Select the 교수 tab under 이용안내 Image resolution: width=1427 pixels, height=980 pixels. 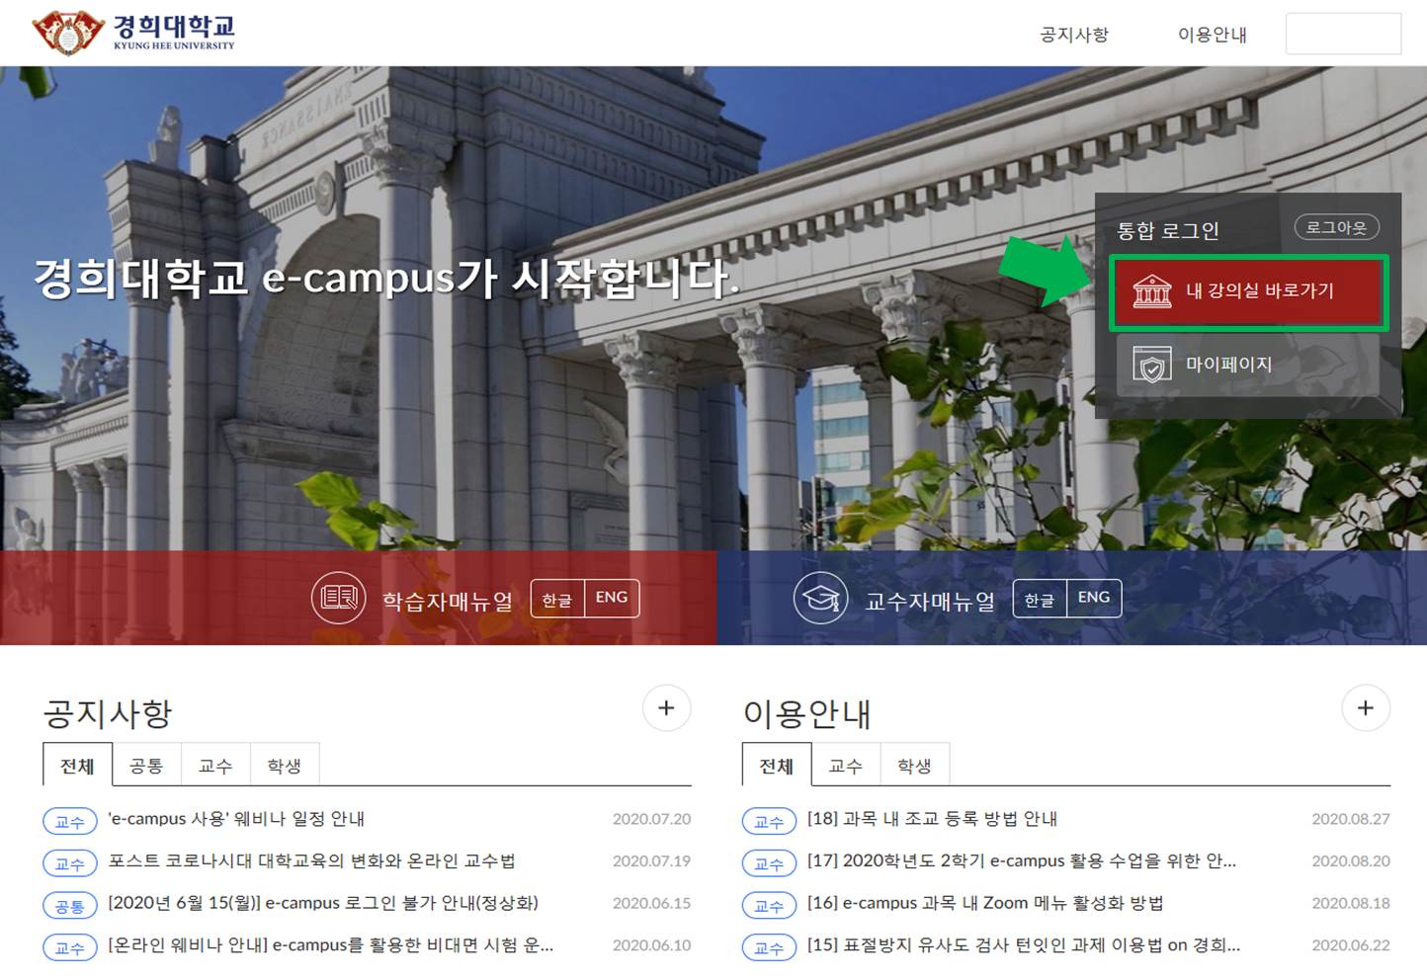pos(846,766)
